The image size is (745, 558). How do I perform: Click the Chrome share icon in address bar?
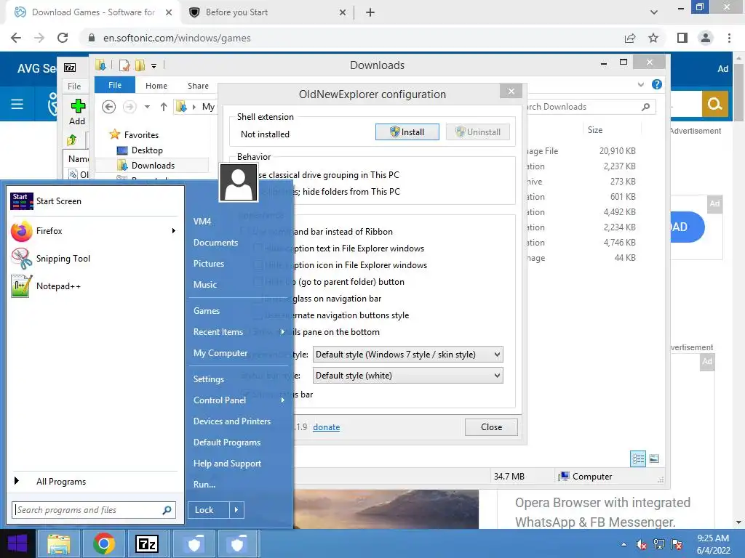pyautogui.click(x=630, y=38)
